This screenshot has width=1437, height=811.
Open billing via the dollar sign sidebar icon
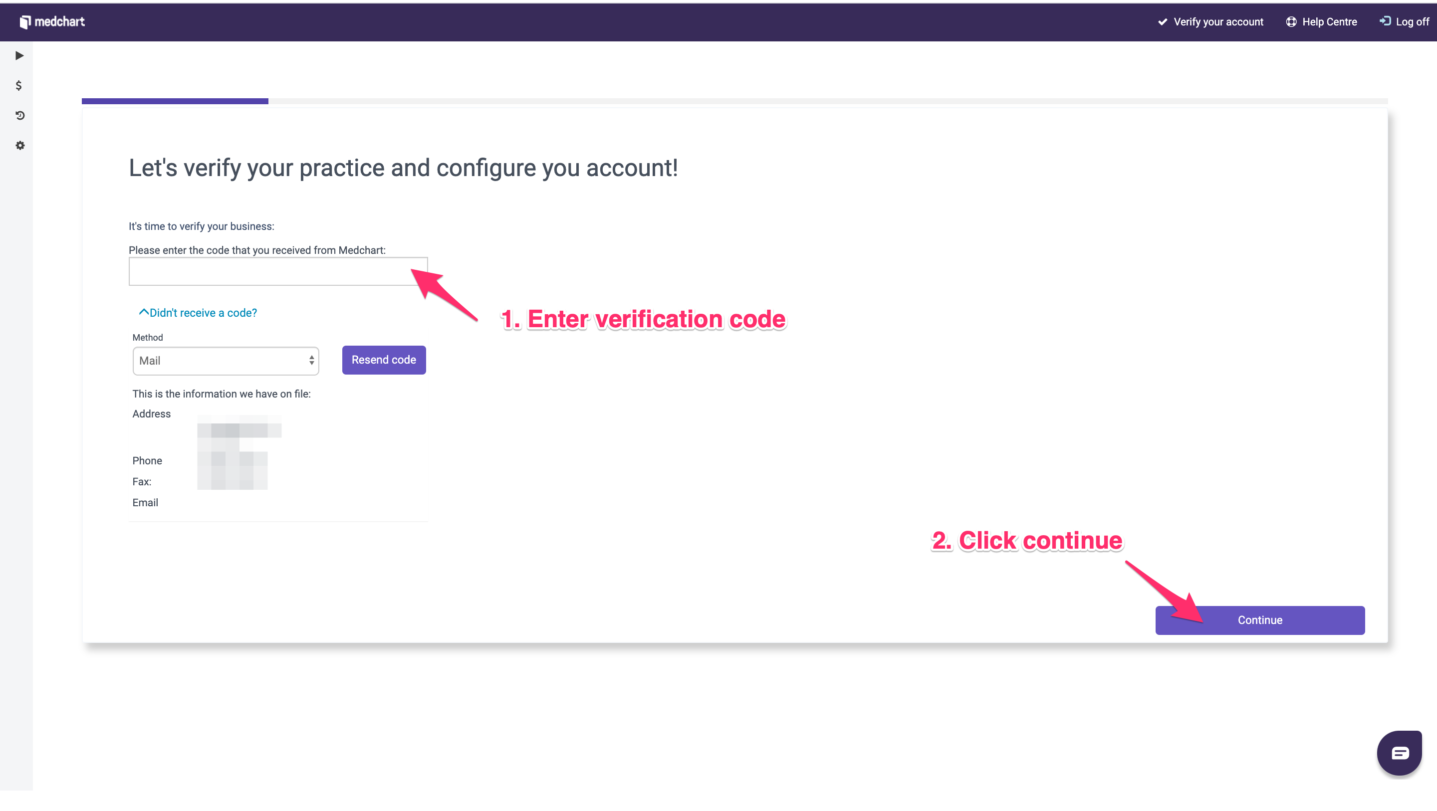pos(19,85)
